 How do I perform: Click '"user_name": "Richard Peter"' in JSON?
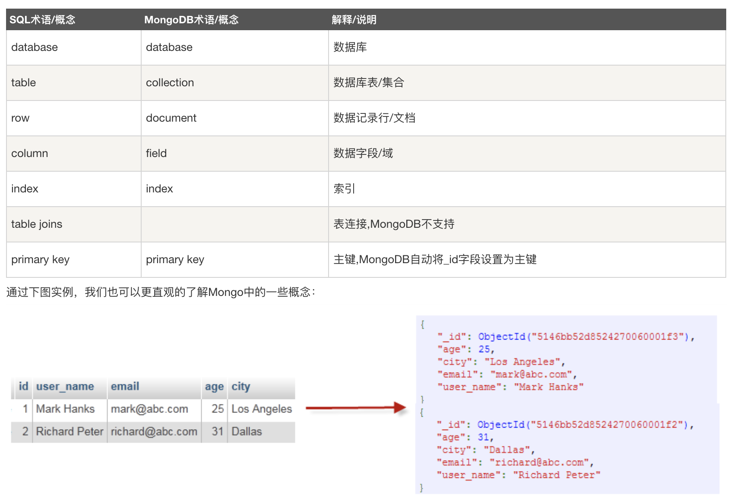(x=519, y=475)
